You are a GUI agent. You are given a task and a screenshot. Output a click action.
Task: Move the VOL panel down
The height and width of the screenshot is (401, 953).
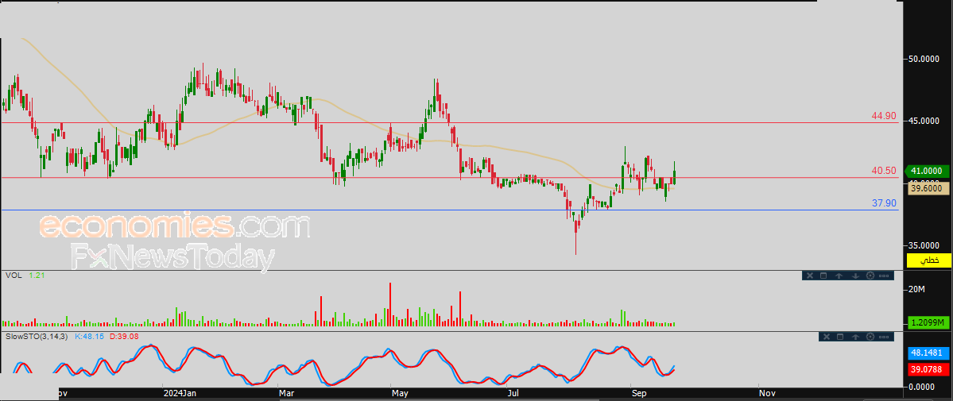(x=854, y=276)
